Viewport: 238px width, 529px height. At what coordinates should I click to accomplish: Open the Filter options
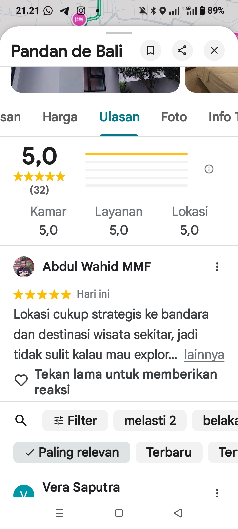coord(75,421)
